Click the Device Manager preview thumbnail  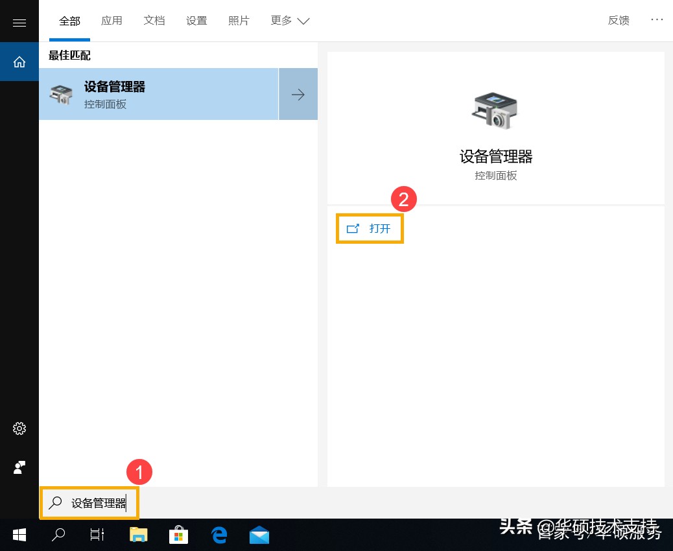[x=495, y=110]
